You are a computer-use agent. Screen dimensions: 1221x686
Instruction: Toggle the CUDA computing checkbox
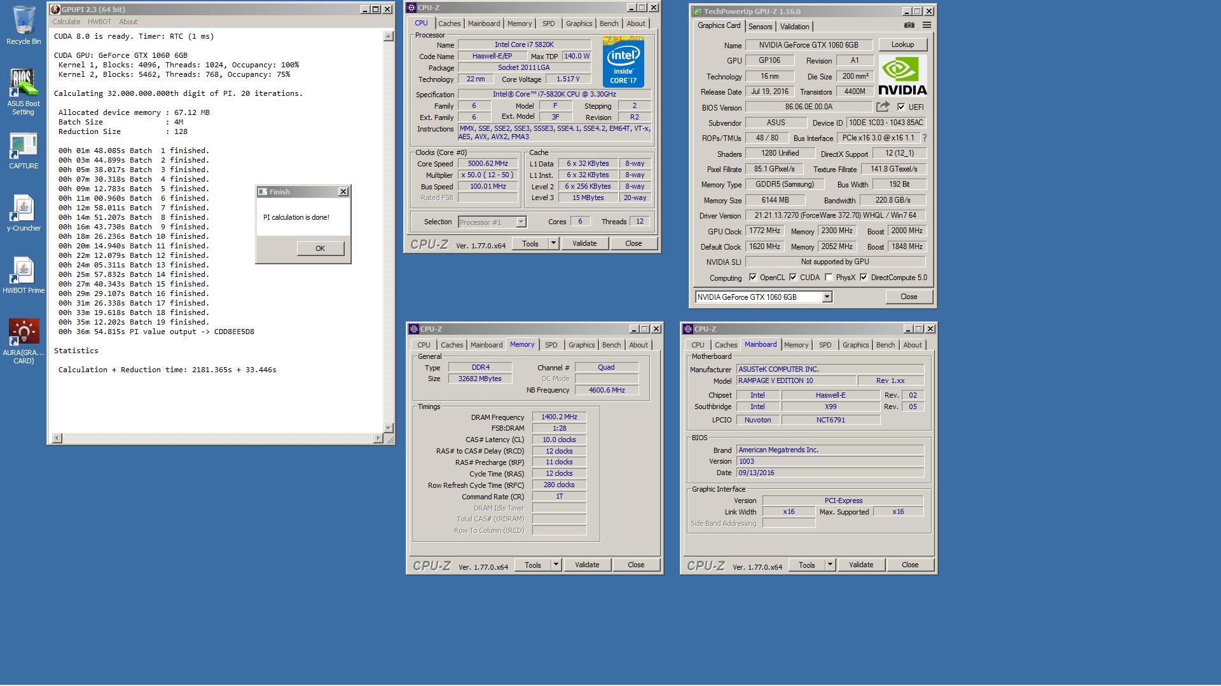tap(793, 278)
